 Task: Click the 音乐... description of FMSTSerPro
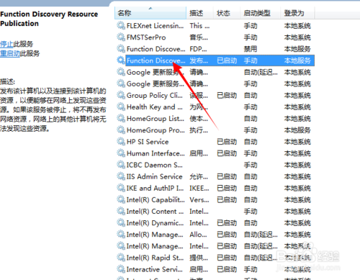pyautogui.click(x=199, y=37)
